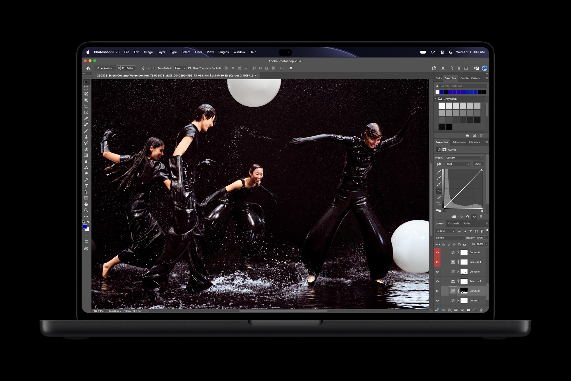Select the Hand tool
The width and height of the screenshot is (571, 381).
tap(86, 204)
